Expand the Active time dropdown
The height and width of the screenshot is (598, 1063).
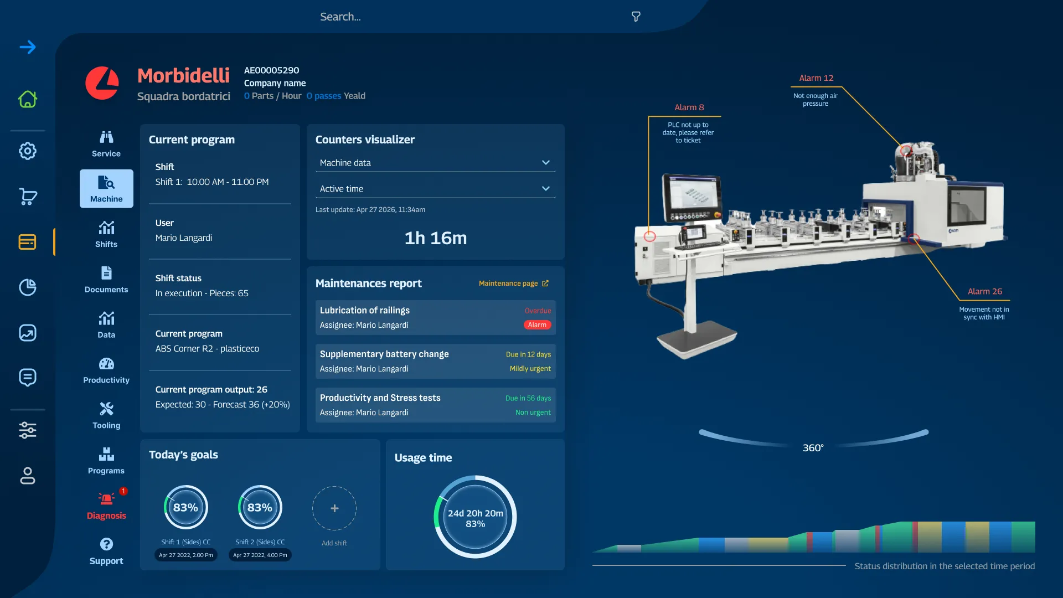435,189
